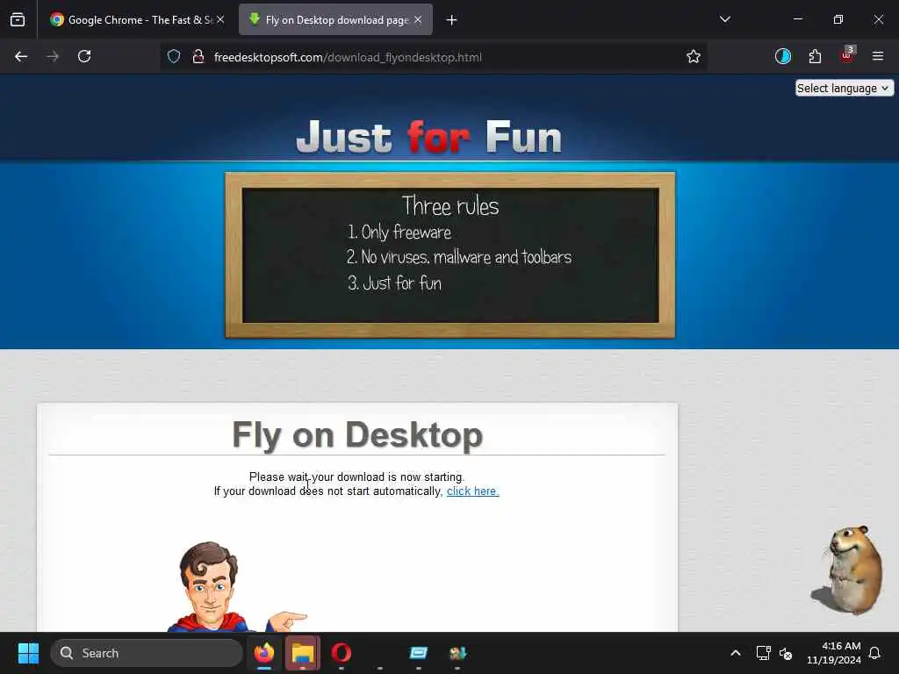Open the Extensions puzzle piece menu
This screenshot has height=674, width=899.
(815, 57)
